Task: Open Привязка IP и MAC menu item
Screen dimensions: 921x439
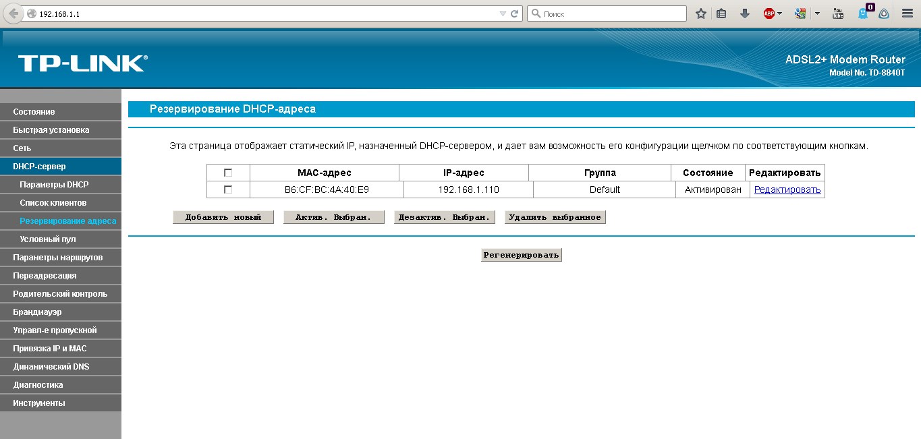Action: [x=61, y=348]
